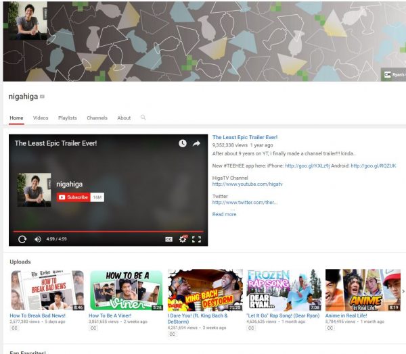The width and height of the screenshot is (406, 354).
Task: Click the channel avatar in the banner
Action: (28, 21)
